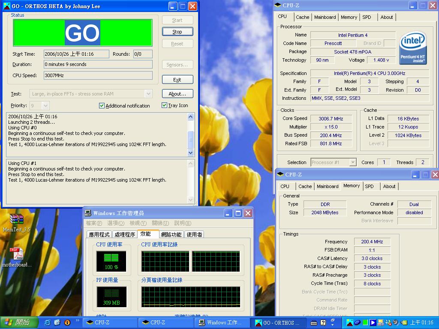The height and width of the screenshot is (329, 439).
Task: Open the speaker volume tray icon
Action: [396, 323]
